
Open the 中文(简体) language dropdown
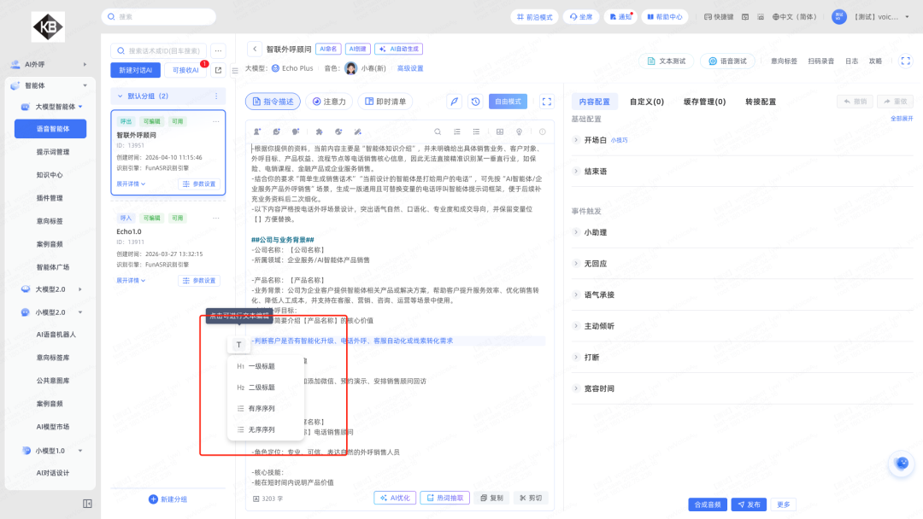click(x=795, y=16)
